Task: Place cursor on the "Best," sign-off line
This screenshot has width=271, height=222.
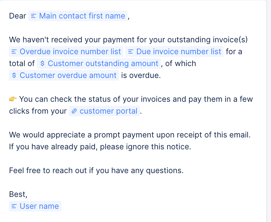Action: click(x=18, y=194)
